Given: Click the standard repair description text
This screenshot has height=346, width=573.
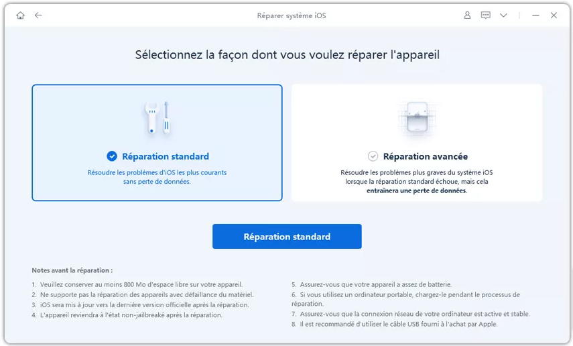Looking at the screenshot, I should [157, 177].
